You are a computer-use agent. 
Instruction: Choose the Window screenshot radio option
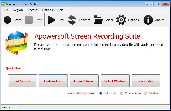(145, 93)
